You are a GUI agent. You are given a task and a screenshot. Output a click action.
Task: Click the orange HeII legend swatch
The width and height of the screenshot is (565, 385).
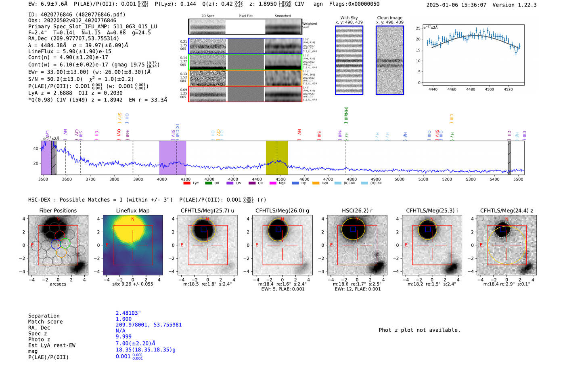tap(316, 183)
